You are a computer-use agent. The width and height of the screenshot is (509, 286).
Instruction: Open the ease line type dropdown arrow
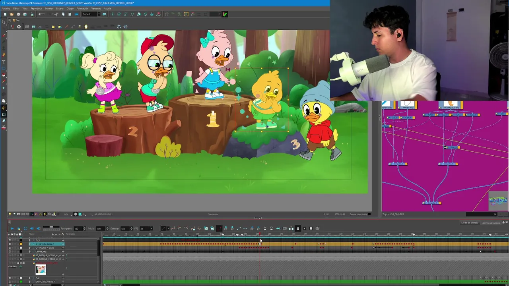168,228
